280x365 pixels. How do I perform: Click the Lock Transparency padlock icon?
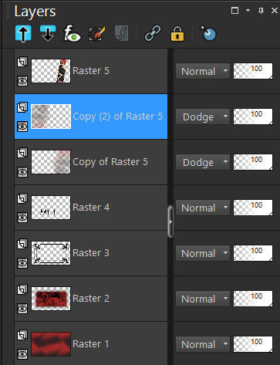[x=177, y=34]
